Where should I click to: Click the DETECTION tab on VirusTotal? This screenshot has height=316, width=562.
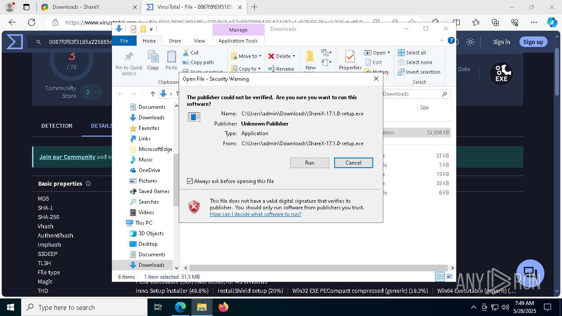(57, 126)
